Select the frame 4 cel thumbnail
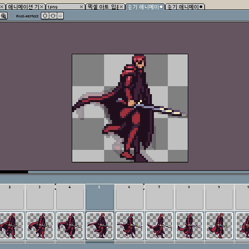The width and height of the screenshot is (249, 249). coord(70,226)
